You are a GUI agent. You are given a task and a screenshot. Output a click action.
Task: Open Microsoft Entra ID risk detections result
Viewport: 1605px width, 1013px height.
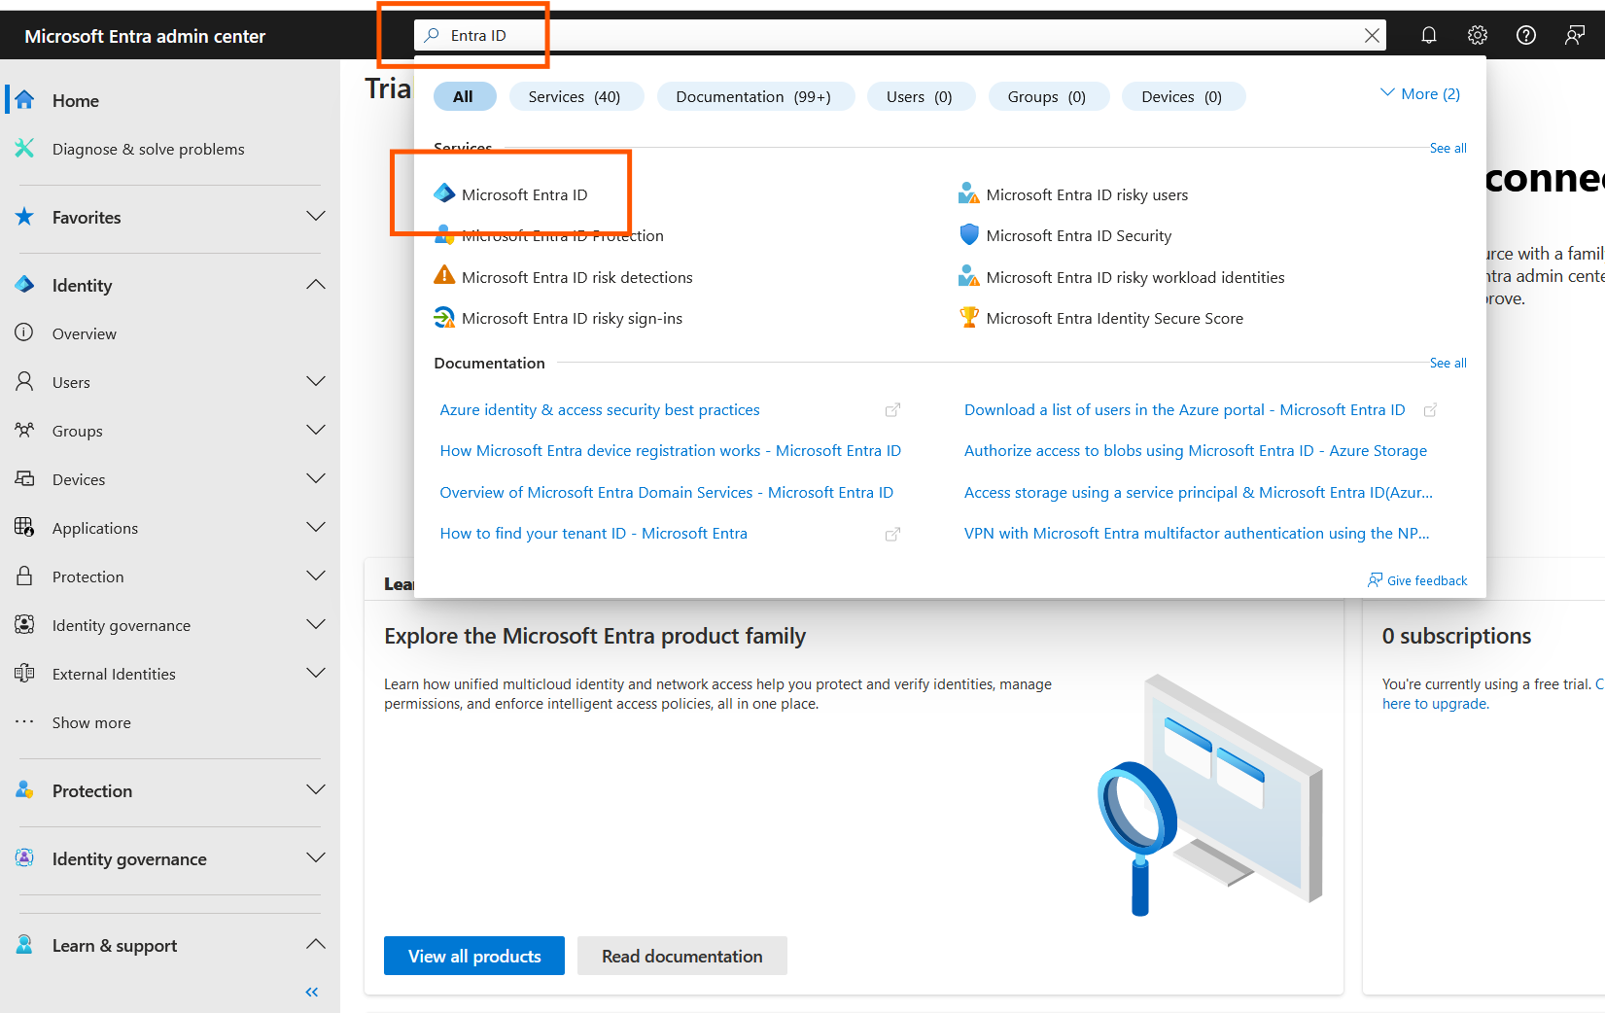[576, 277]
